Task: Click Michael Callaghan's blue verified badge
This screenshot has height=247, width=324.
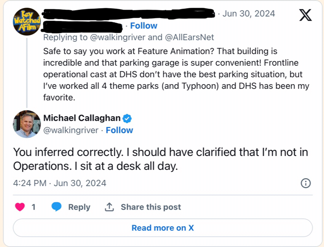Action: tap(127, 118)
